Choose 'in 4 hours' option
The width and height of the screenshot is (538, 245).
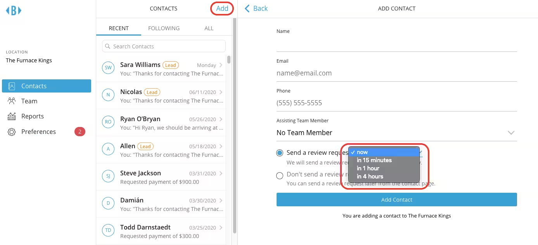tap(384, 176)
